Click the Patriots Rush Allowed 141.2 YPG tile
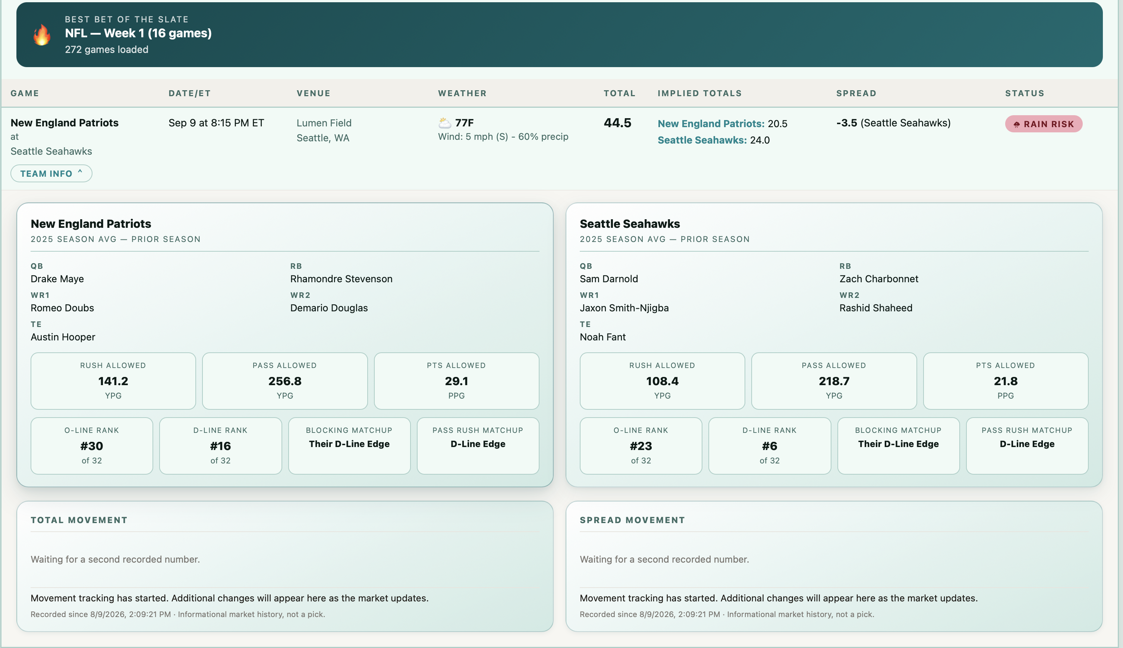1123x648 pixels. pyautogui.click(x=113, y=381)
